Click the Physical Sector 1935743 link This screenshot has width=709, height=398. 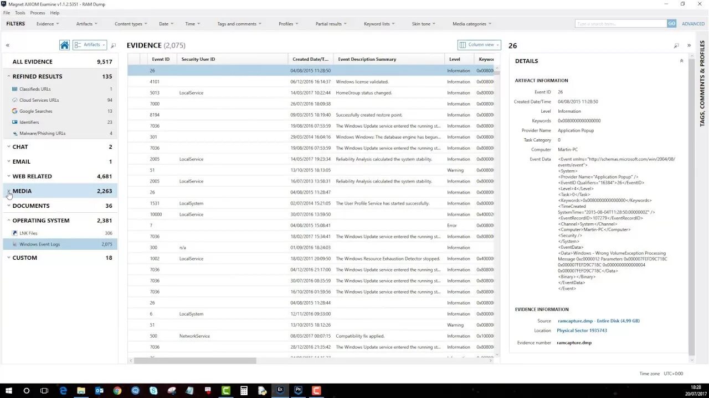pyautogui.click(x=582, y=331)
